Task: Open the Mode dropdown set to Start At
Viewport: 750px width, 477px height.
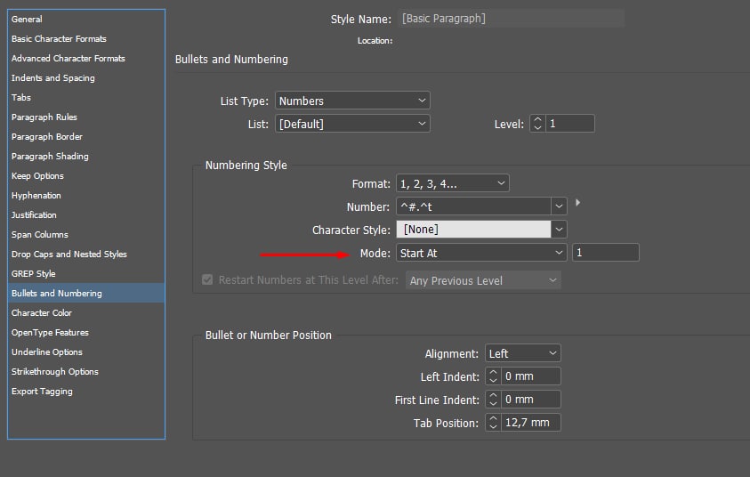Action: pyautogui.click(x=481, y=254)
